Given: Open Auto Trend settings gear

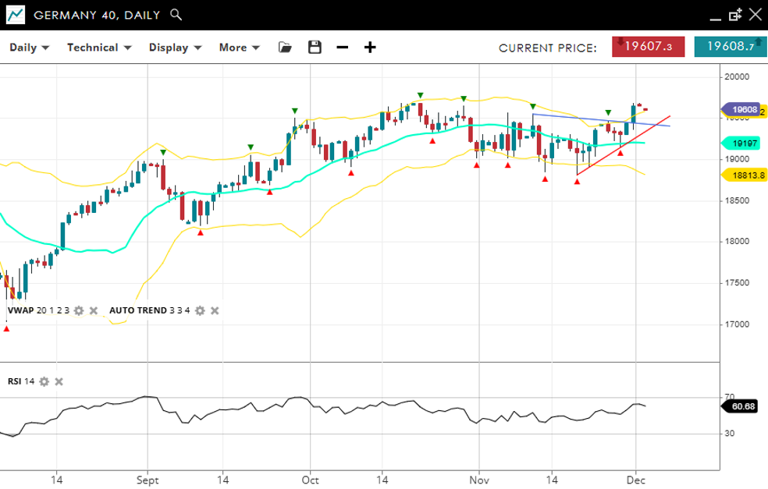Looking at the screenshot, I should click(200, 310).
